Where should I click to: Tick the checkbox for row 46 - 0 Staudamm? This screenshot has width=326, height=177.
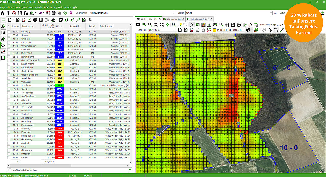9,85
